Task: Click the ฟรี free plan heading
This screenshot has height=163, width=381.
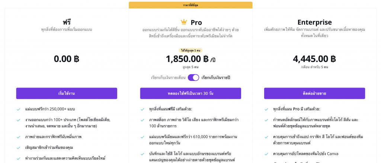Action: 67,22
